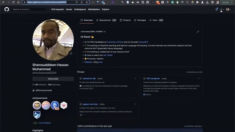Image resolution: width=235 pixels, height=132 pixels.
Task: Click the Arctic Code Vault shield badge
Action: pyautogui.click(x=37, y=115)
